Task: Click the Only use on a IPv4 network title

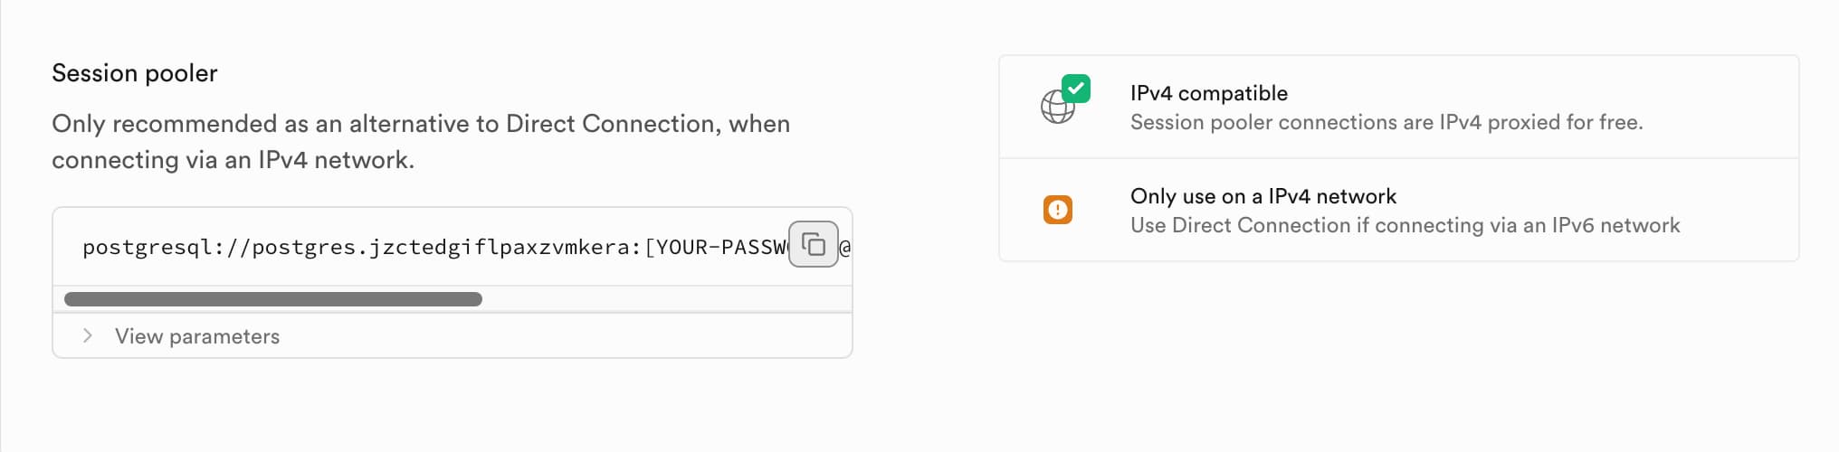Action: (1263, 196)
